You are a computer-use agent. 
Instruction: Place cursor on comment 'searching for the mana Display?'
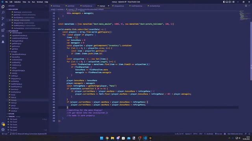coord(84,110)
